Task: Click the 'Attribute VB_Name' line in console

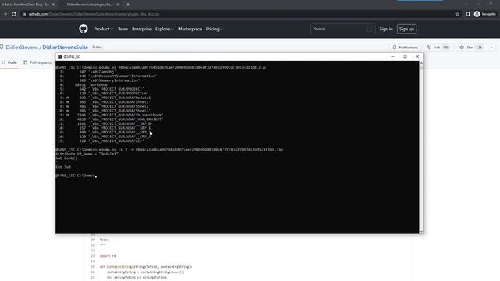Action: coord(87,154)
